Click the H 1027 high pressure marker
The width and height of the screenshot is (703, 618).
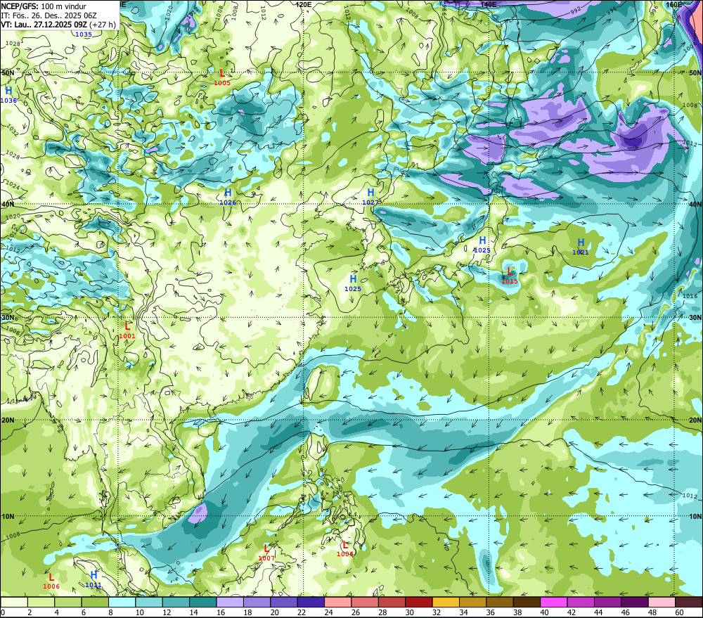pos(370,197)
